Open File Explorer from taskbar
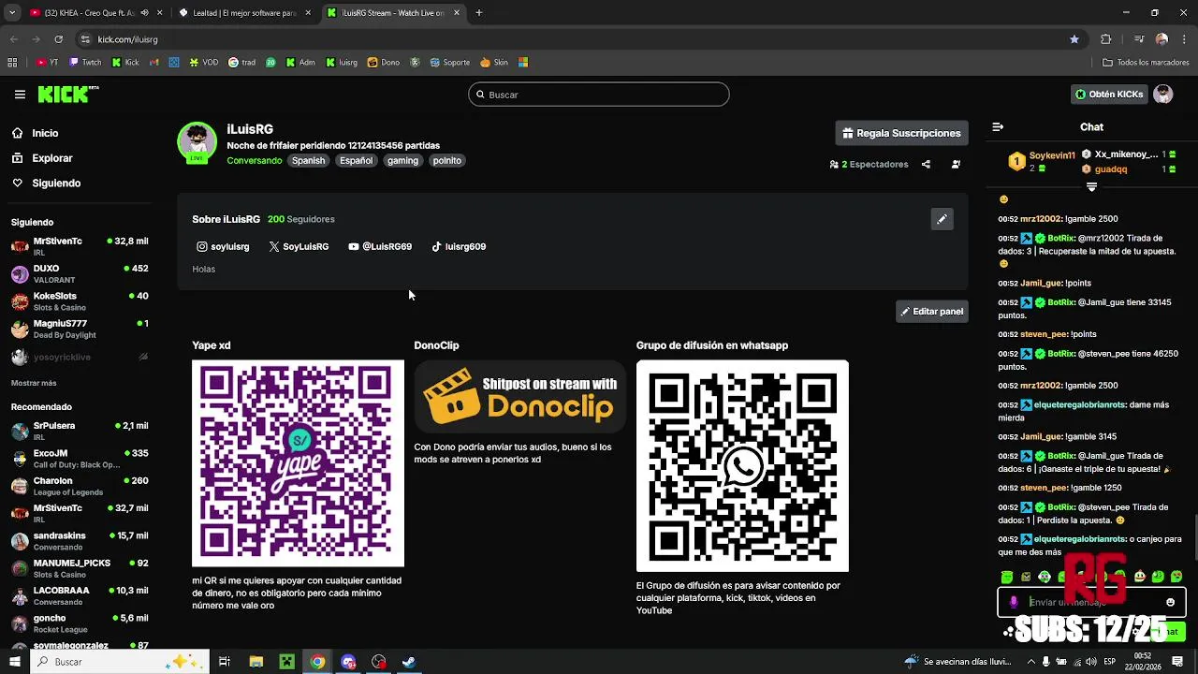This screenshot has height=674, width=1198. 256,662
